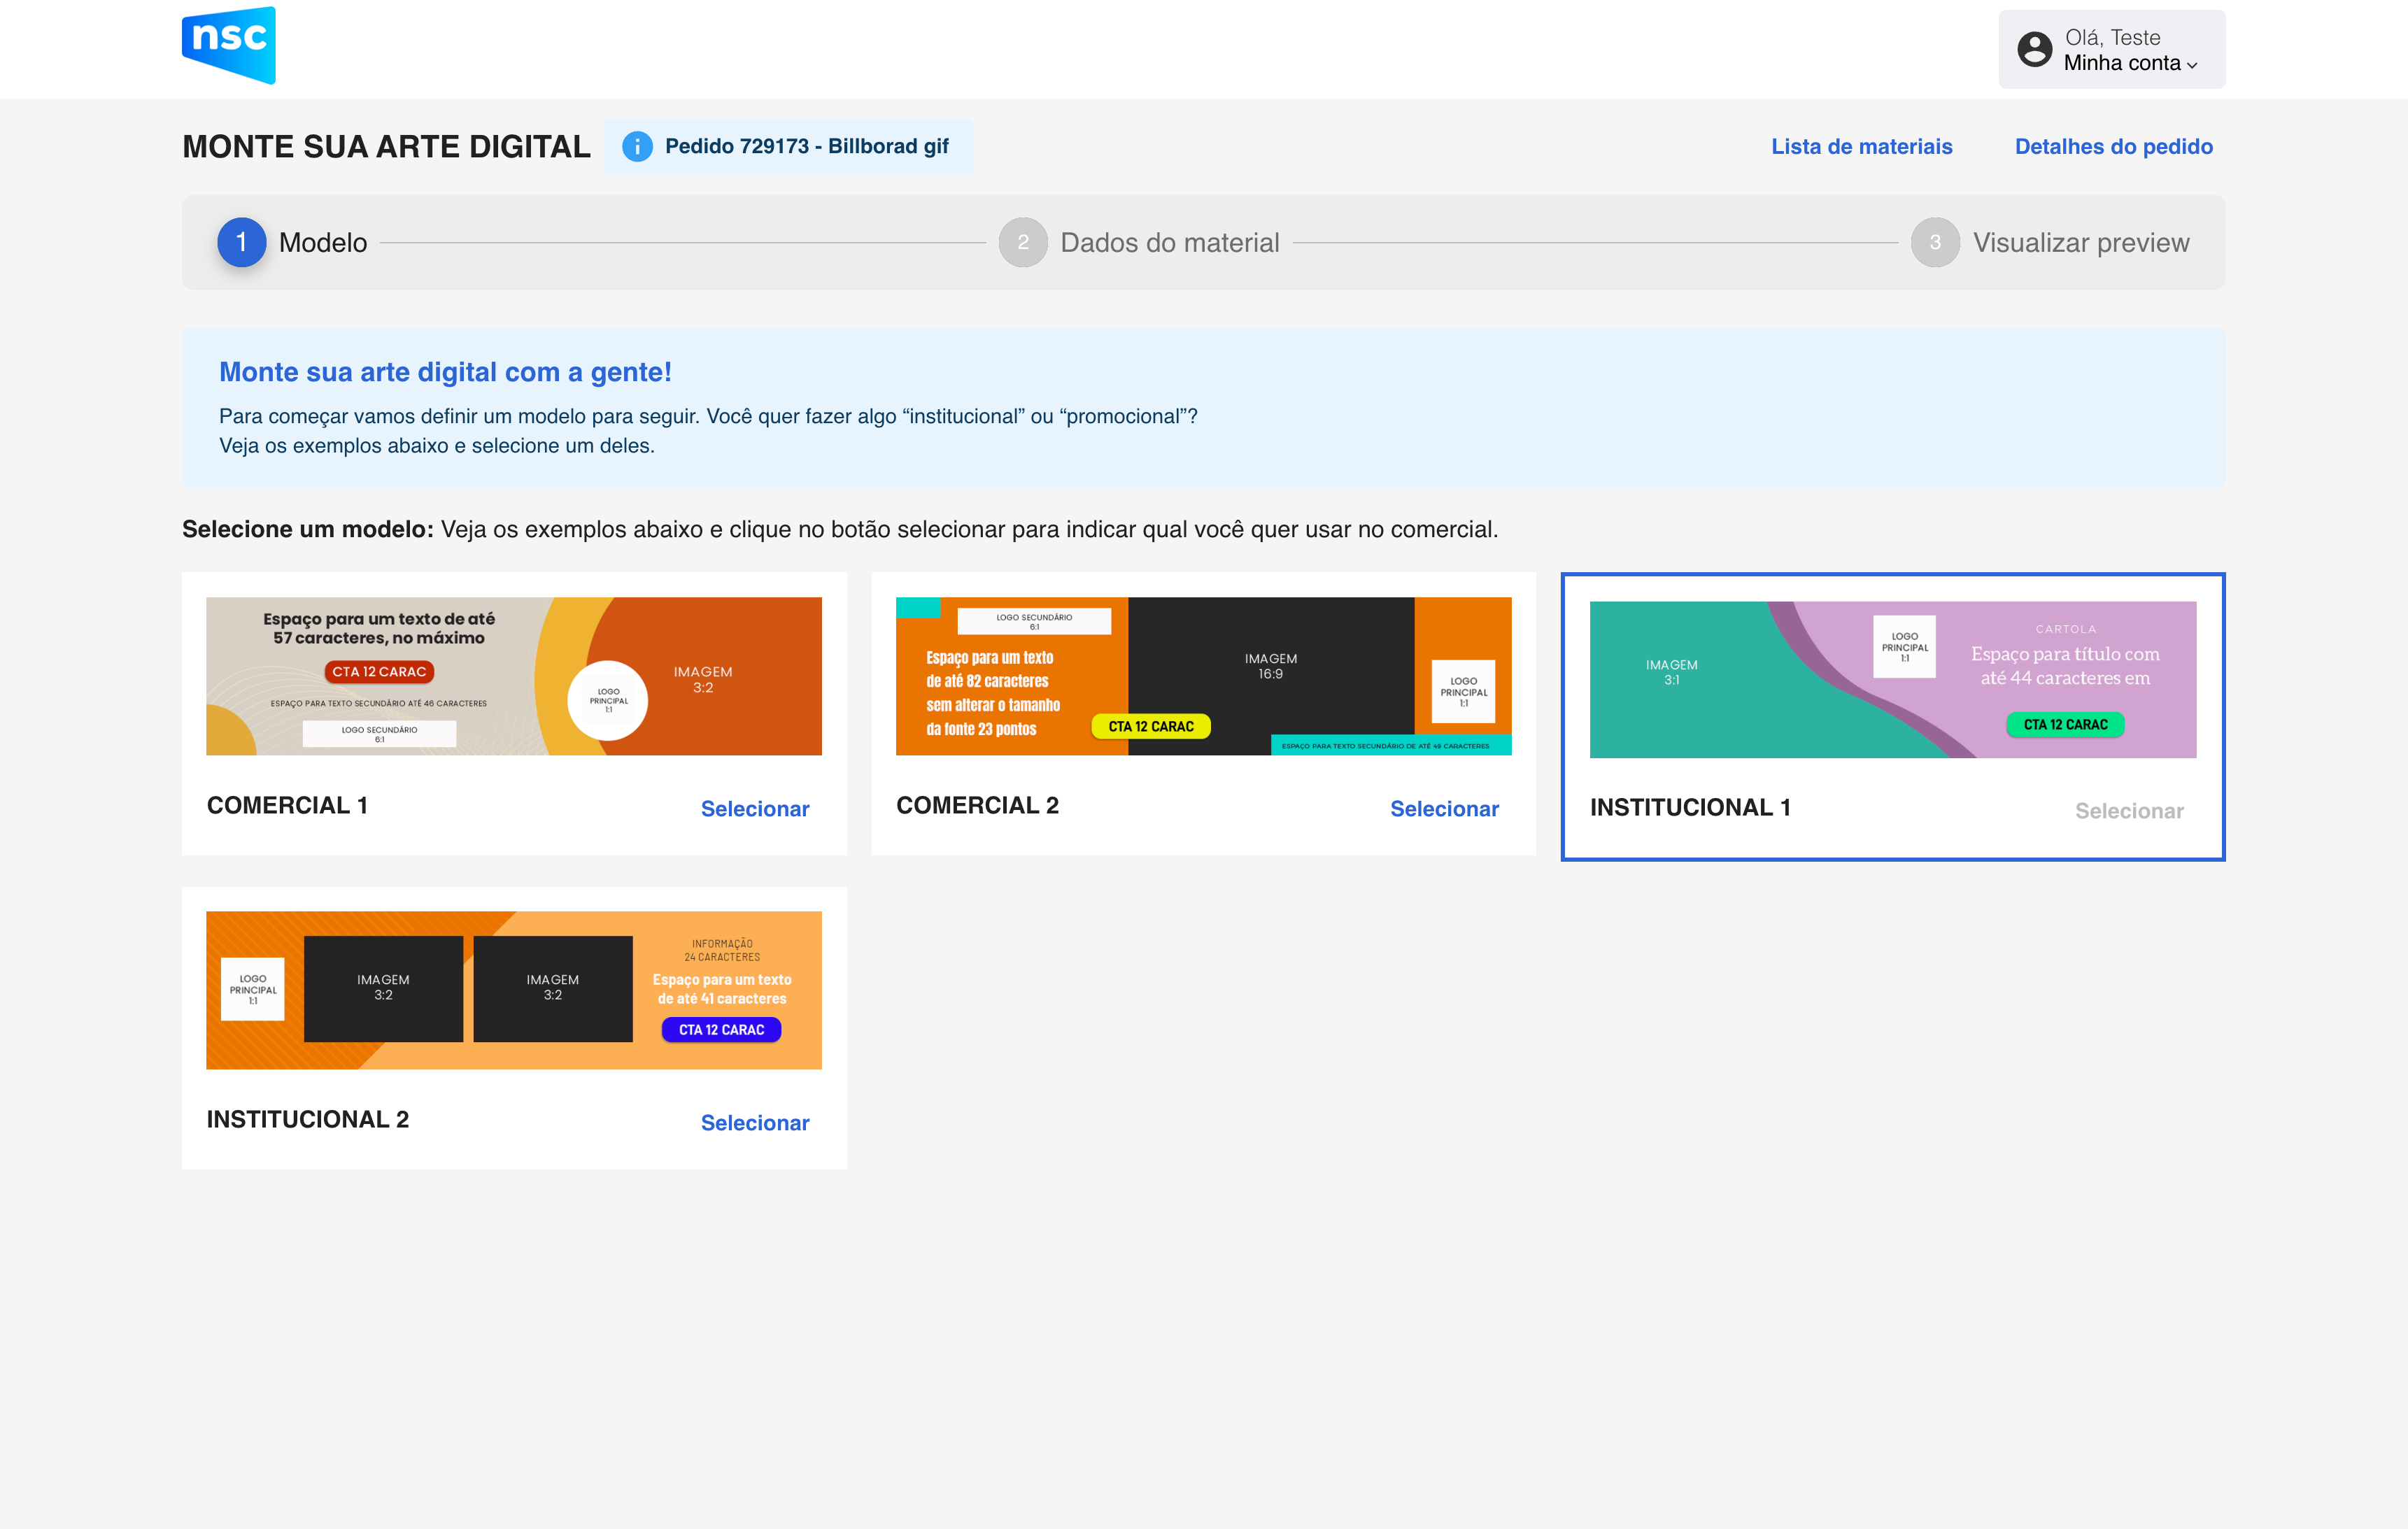Click the Pedido 729173 badge
This screenshot has height=1529, width=2408.
805,146
